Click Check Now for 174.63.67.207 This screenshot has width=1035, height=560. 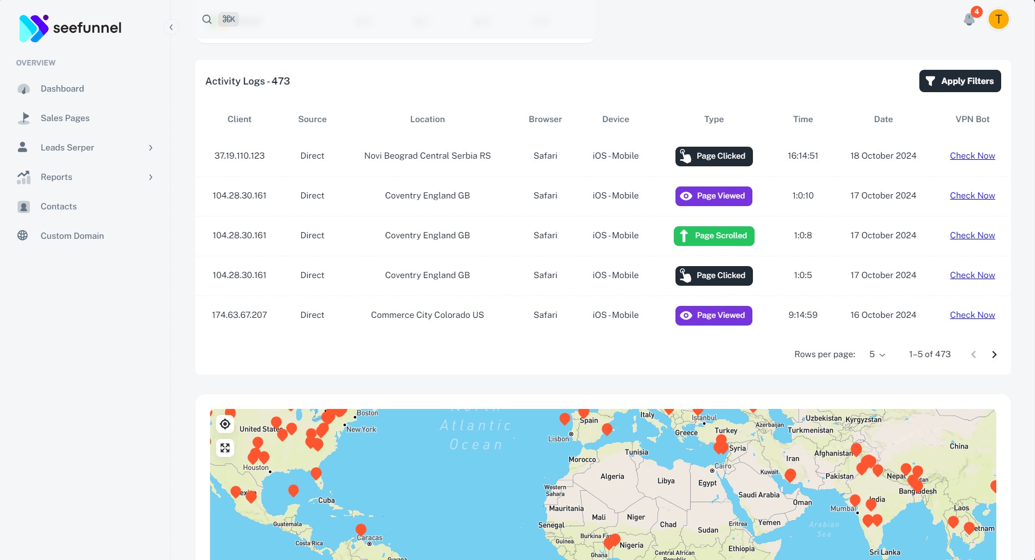972,315
